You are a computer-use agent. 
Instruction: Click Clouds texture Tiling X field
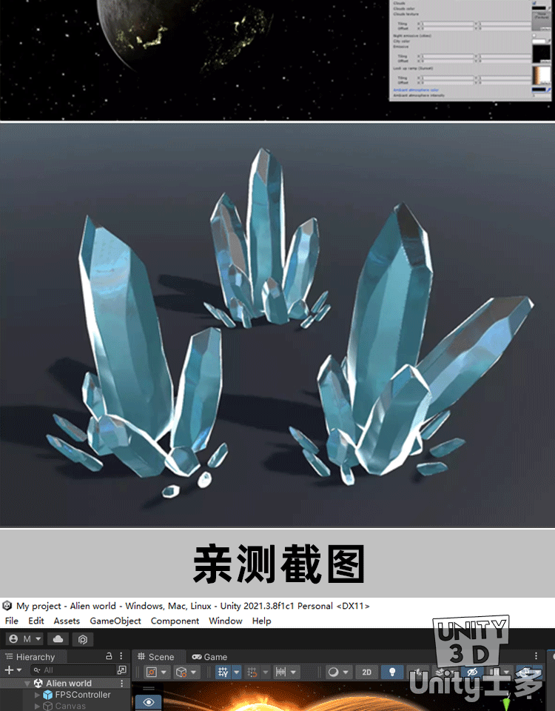click(448, 23)
